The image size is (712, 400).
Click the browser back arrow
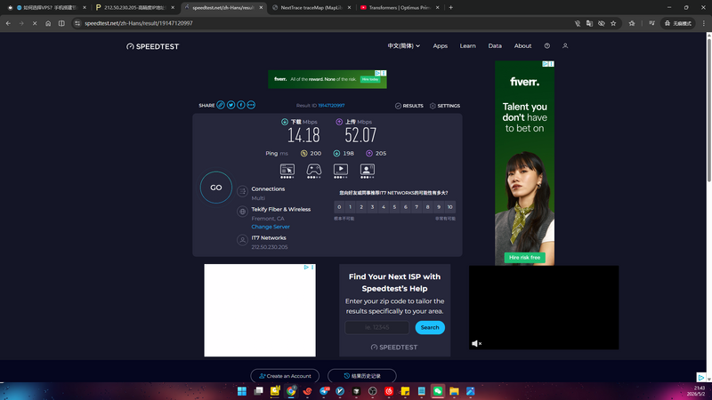pos(8,23)
